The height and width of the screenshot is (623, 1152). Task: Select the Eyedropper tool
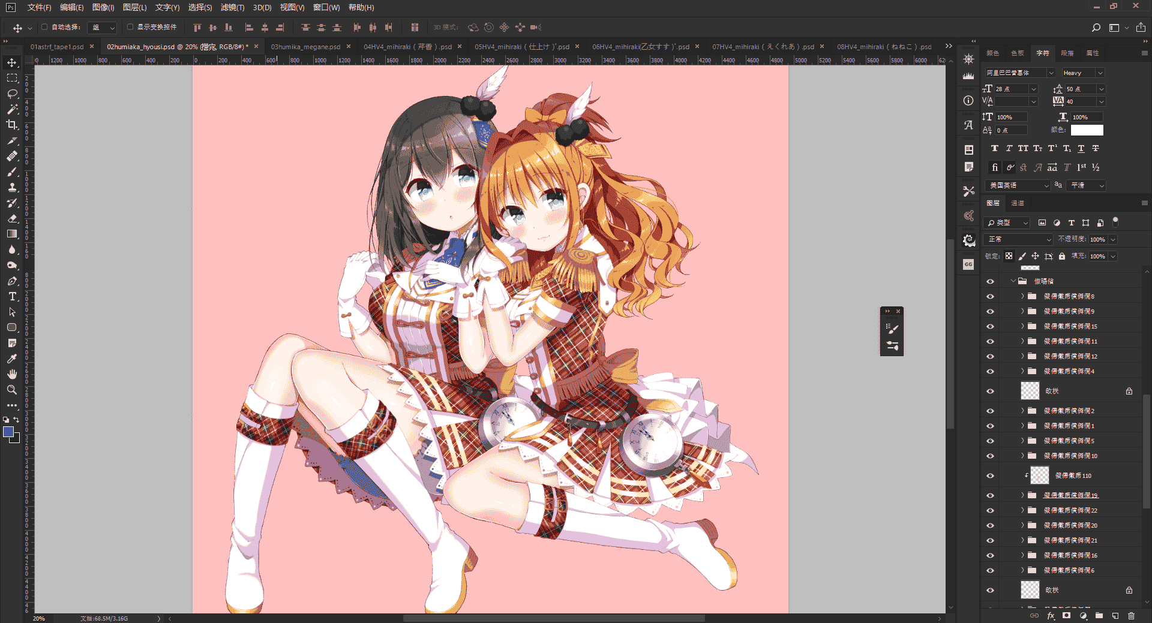click(12, 359)
